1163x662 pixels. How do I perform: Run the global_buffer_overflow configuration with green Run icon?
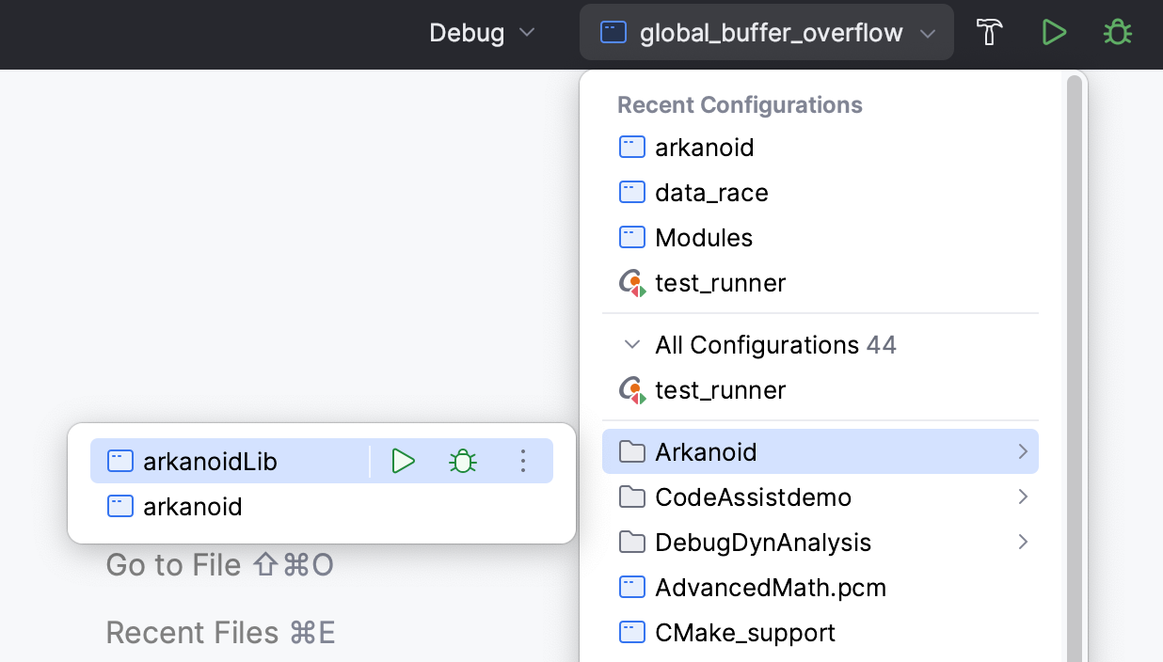click(1054, 31)
